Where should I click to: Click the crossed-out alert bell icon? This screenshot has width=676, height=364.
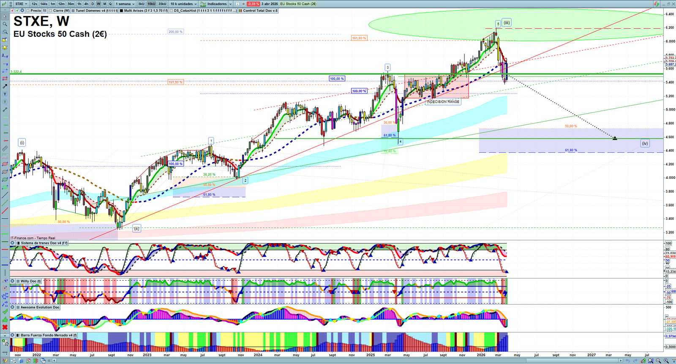(5, 40)
